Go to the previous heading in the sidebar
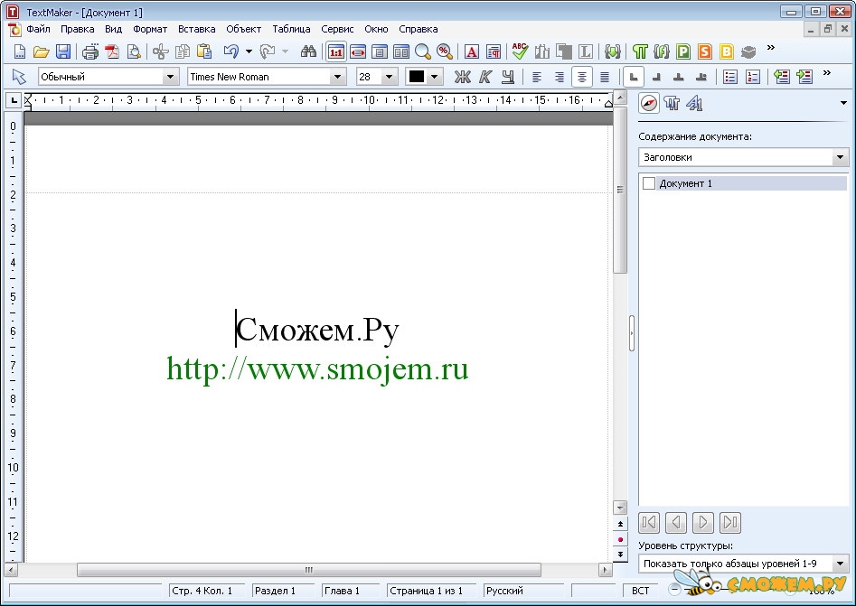The image size is (856, 606). pyautogui.click(x=676, y=523)
